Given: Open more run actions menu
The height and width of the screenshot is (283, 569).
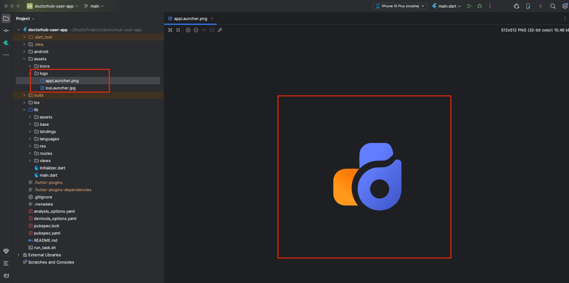Looking at the screenshot, I should [x=490, y=6].
